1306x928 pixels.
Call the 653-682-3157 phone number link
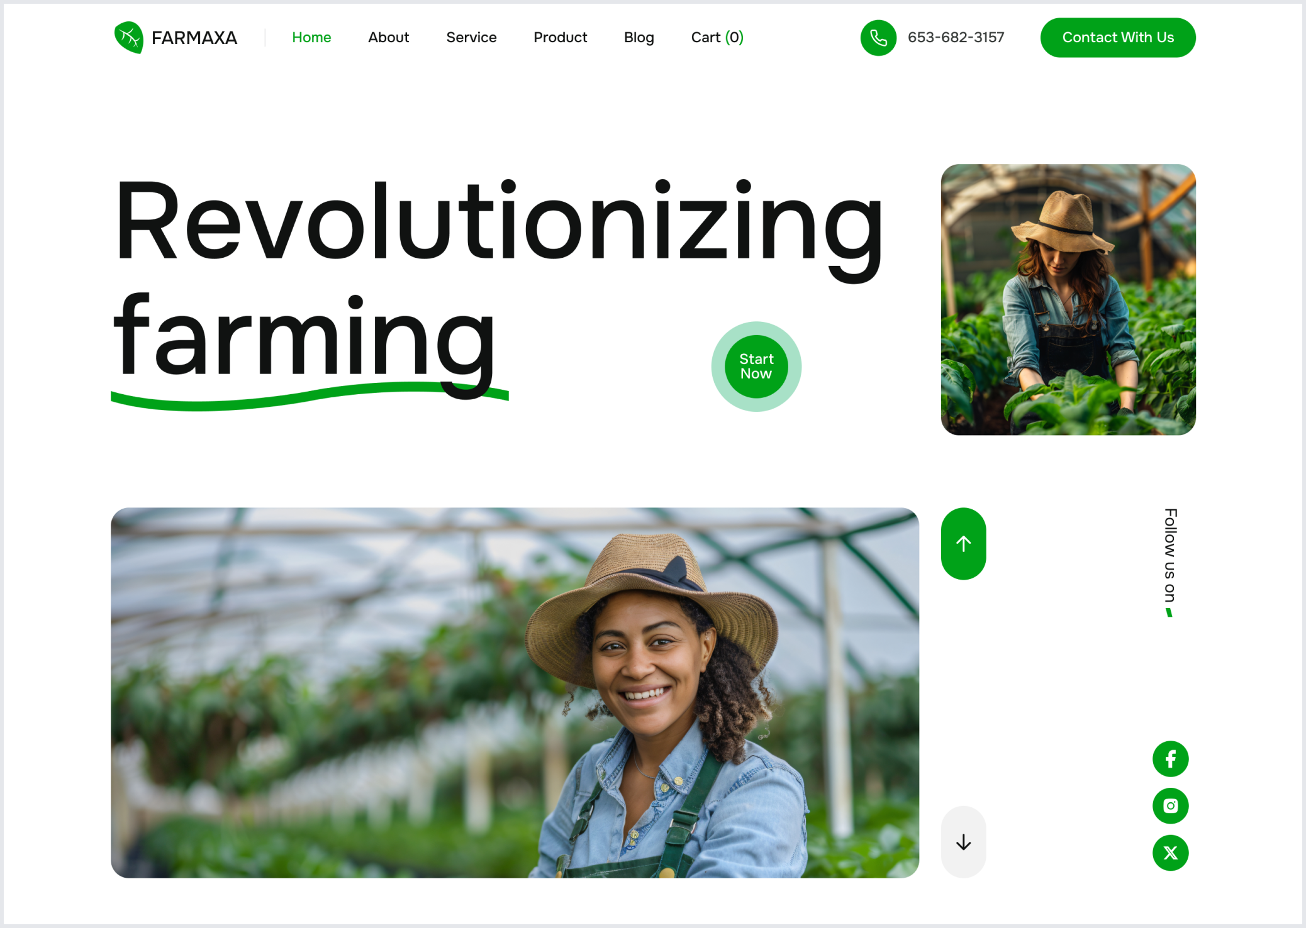pos(956,38)
